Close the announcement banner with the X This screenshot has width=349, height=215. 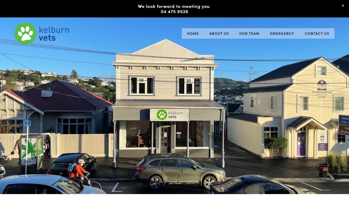coord(343,6)
